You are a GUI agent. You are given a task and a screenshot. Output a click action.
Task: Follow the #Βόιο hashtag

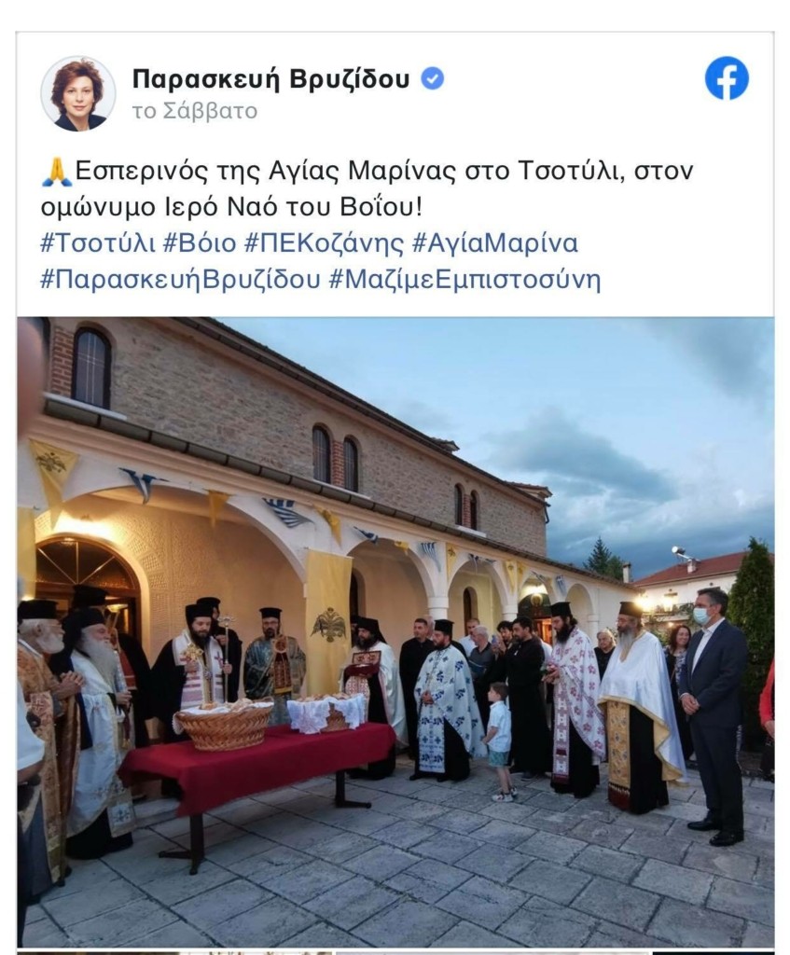[x=200, y=243]
